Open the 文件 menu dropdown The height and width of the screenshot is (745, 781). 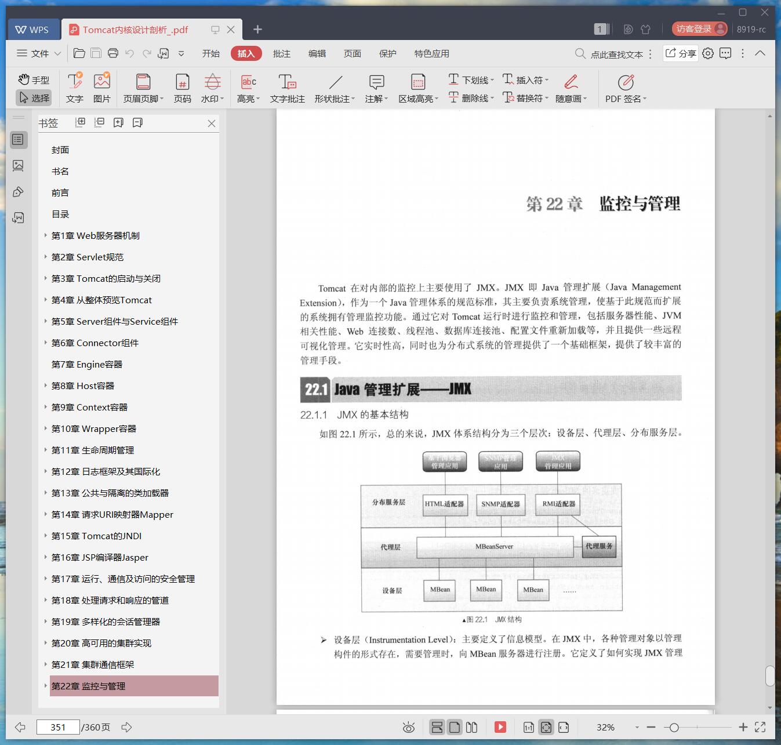(x=39, y=53)
